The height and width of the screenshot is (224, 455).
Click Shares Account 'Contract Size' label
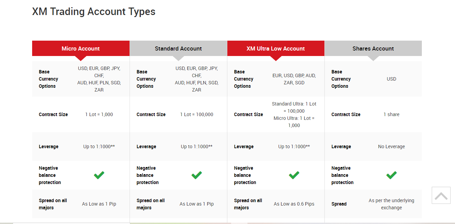[346, 114]
